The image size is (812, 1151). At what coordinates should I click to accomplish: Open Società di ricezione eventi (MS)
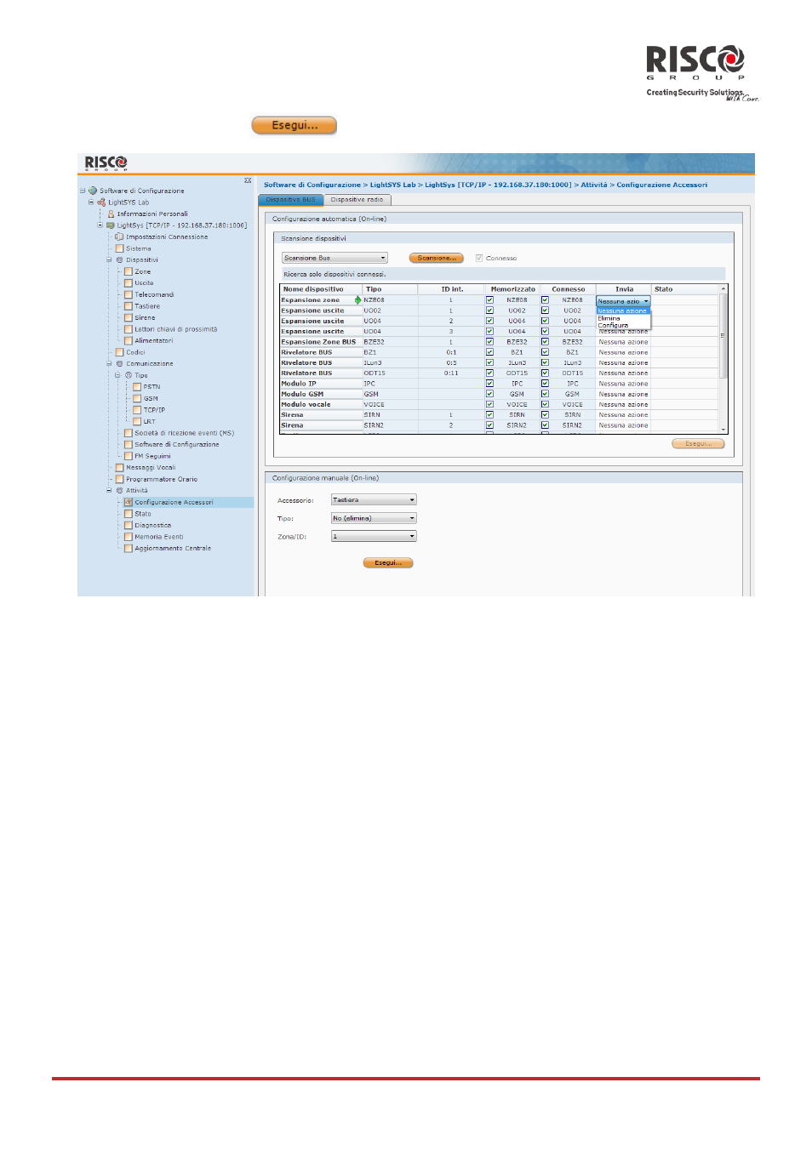click(184, 433)
